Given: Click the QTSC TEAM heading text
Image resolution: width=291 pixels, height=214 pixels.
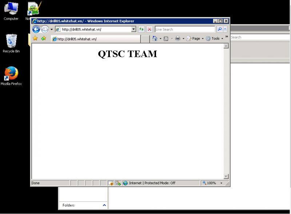Looking at the screenshot, I should (x=128, y=54).
